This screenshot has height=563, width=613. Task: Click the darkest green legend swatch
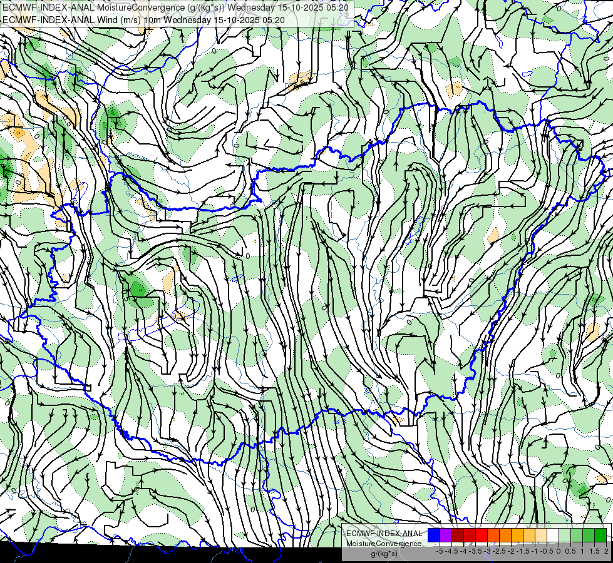(600, 535)
